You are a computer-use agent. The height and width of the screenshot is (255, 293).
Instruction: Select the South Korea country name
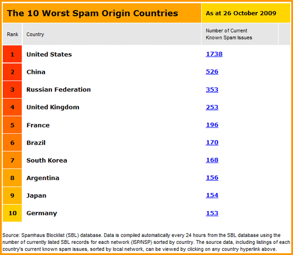[47, 160]
